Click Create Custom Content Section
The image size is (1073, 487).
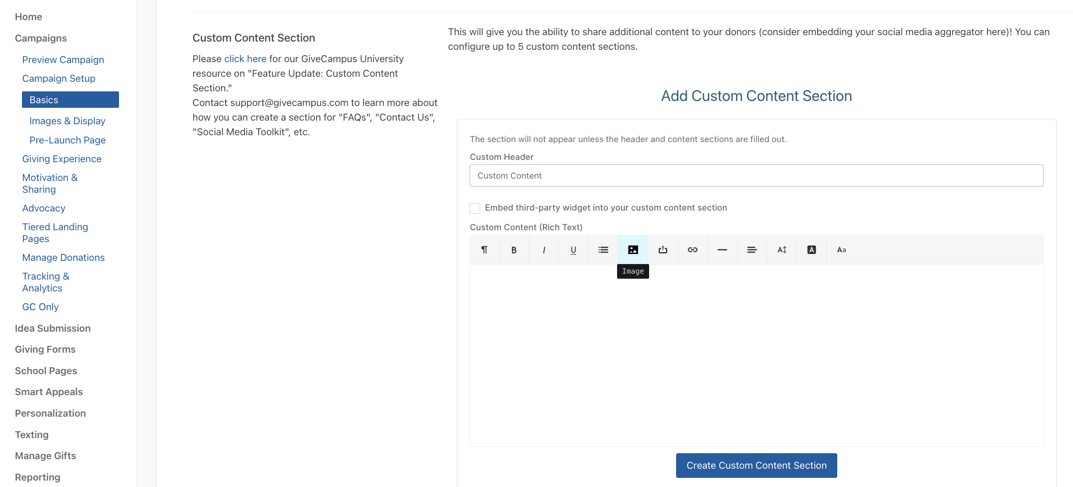756,465
